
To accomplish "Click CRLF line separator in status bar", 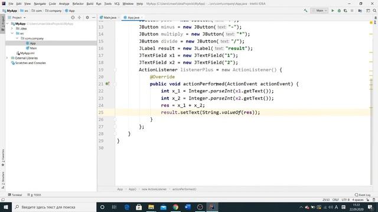I will [x=335, y=200].
